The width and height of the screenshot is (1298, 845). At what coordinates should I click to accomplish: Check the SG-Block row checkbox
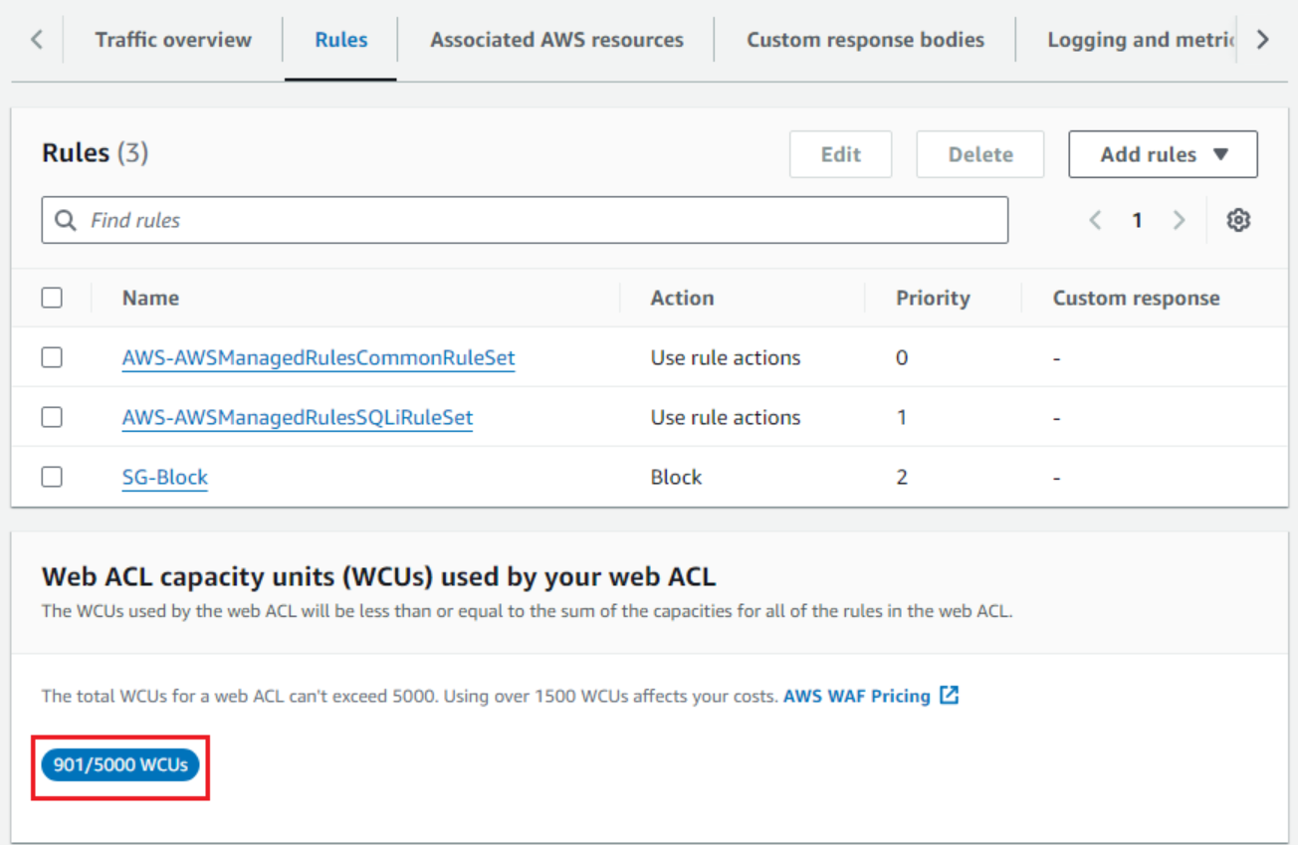(52, 477)
